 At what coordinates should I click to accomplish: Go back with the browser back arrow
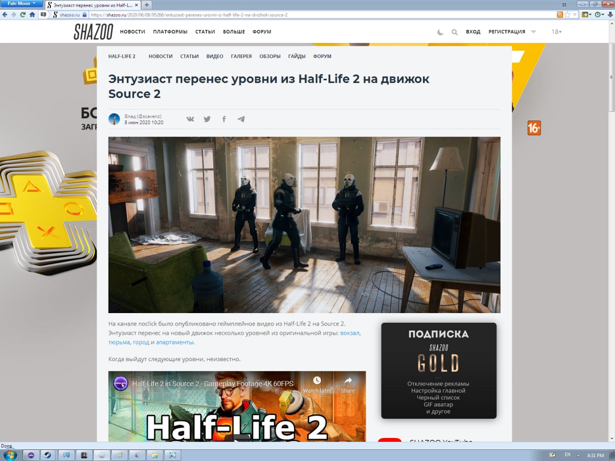(5, 14)
